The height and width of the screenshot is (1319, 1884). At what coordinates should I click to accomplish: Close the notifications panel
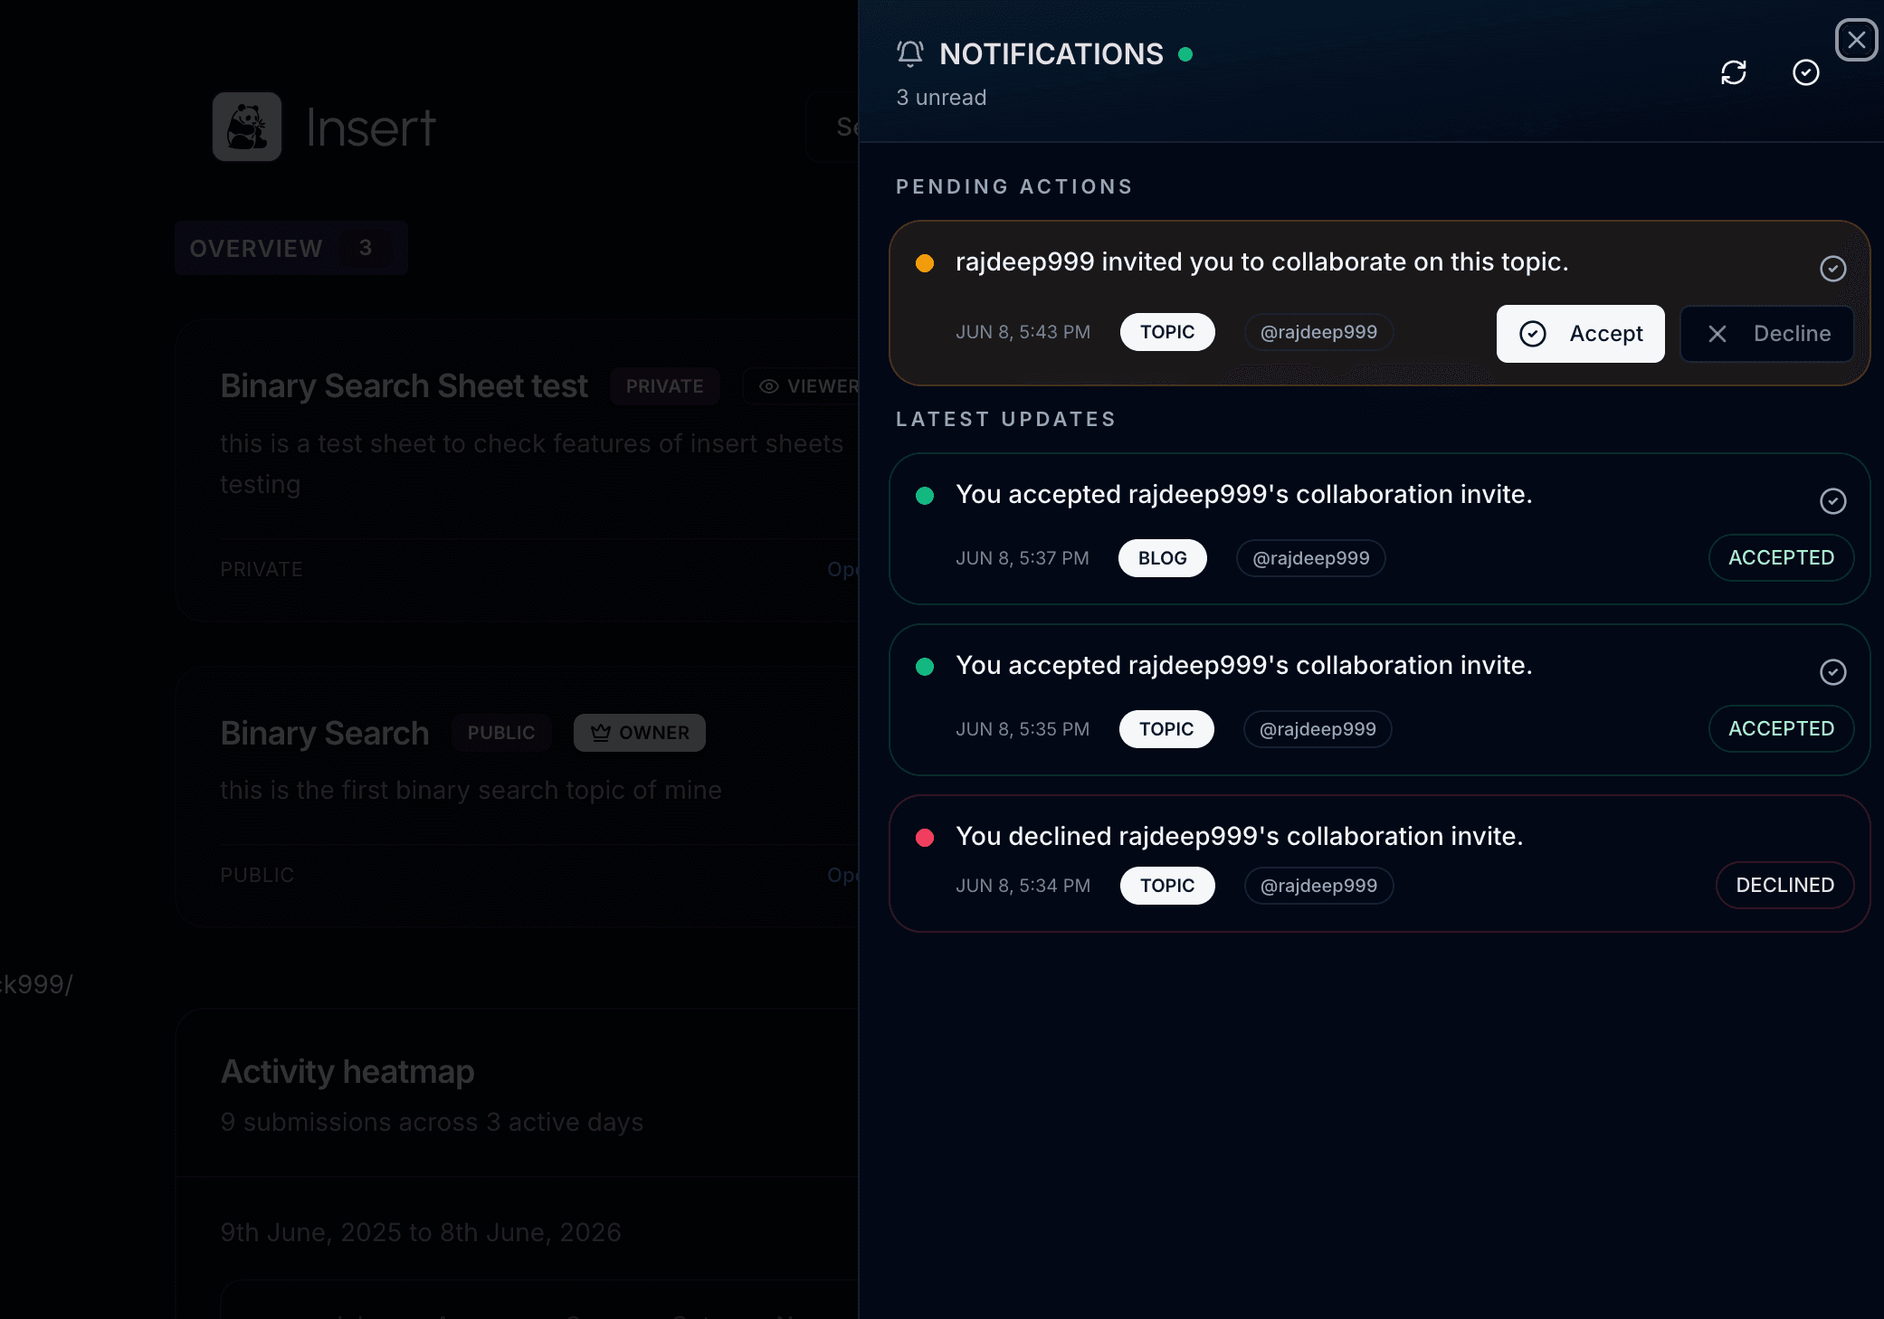coord(1856,40)
